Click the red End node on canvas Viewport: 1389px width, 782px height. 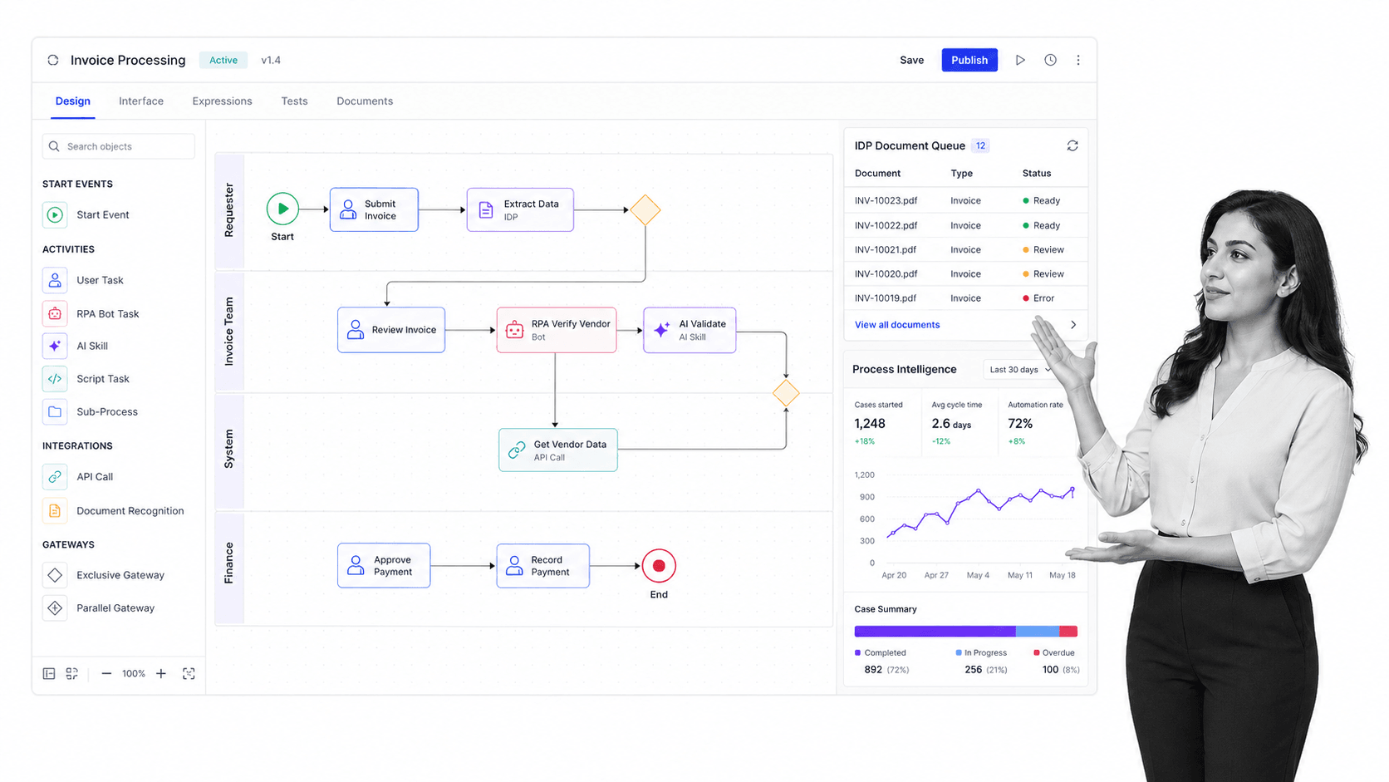pos(659,566)
